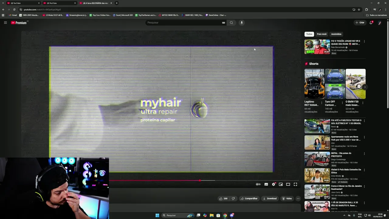389x219 pixels.
Task: Go to YouTube Premium home logo
Action: 19,23
